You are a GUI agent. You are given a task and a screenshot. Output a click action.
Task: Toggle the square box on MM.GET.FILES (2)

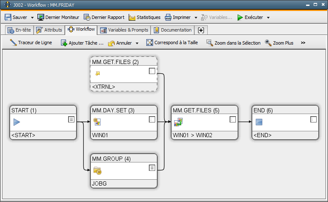[x=152, y=71]
